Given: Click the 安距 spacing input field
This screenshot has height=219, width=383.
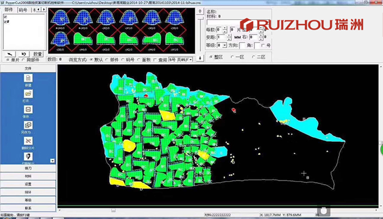Looking at the screenshot, I should (222, 37).
